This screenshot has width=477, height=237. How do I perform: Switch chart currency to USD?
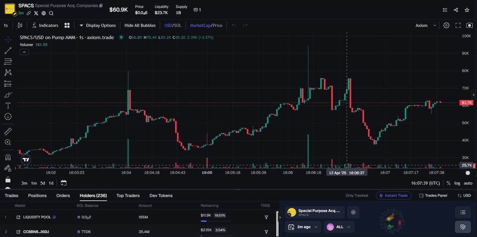point(168,25)
